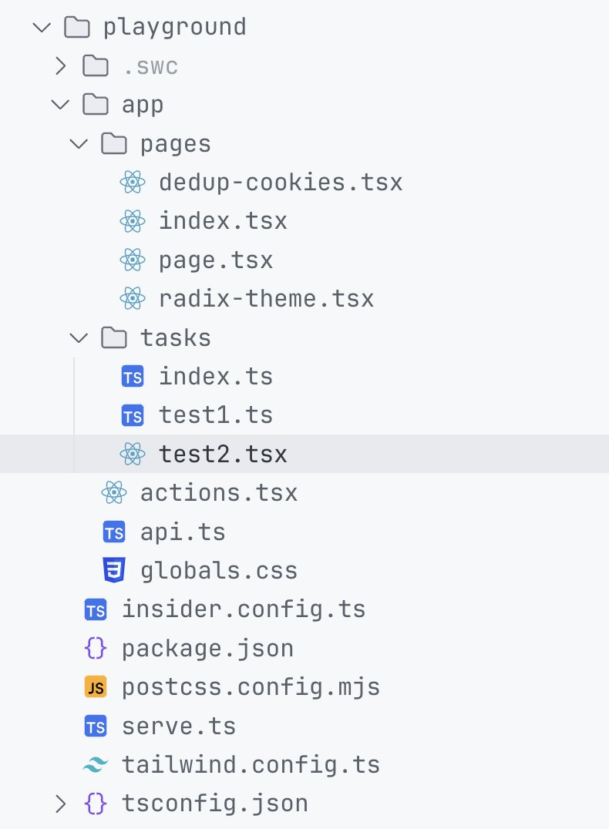
Task: Click the pages folder icon
Action: coord(114,143)
